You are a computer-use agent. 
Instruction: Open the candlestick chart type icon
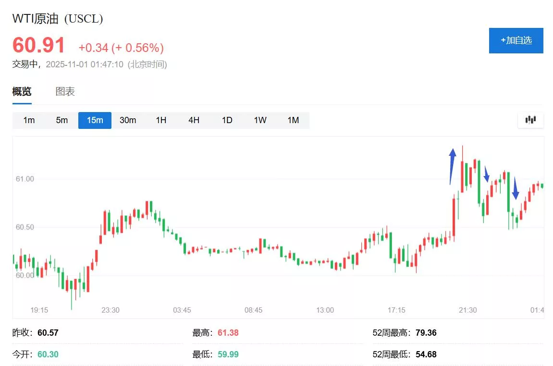(x=530, y=120)
